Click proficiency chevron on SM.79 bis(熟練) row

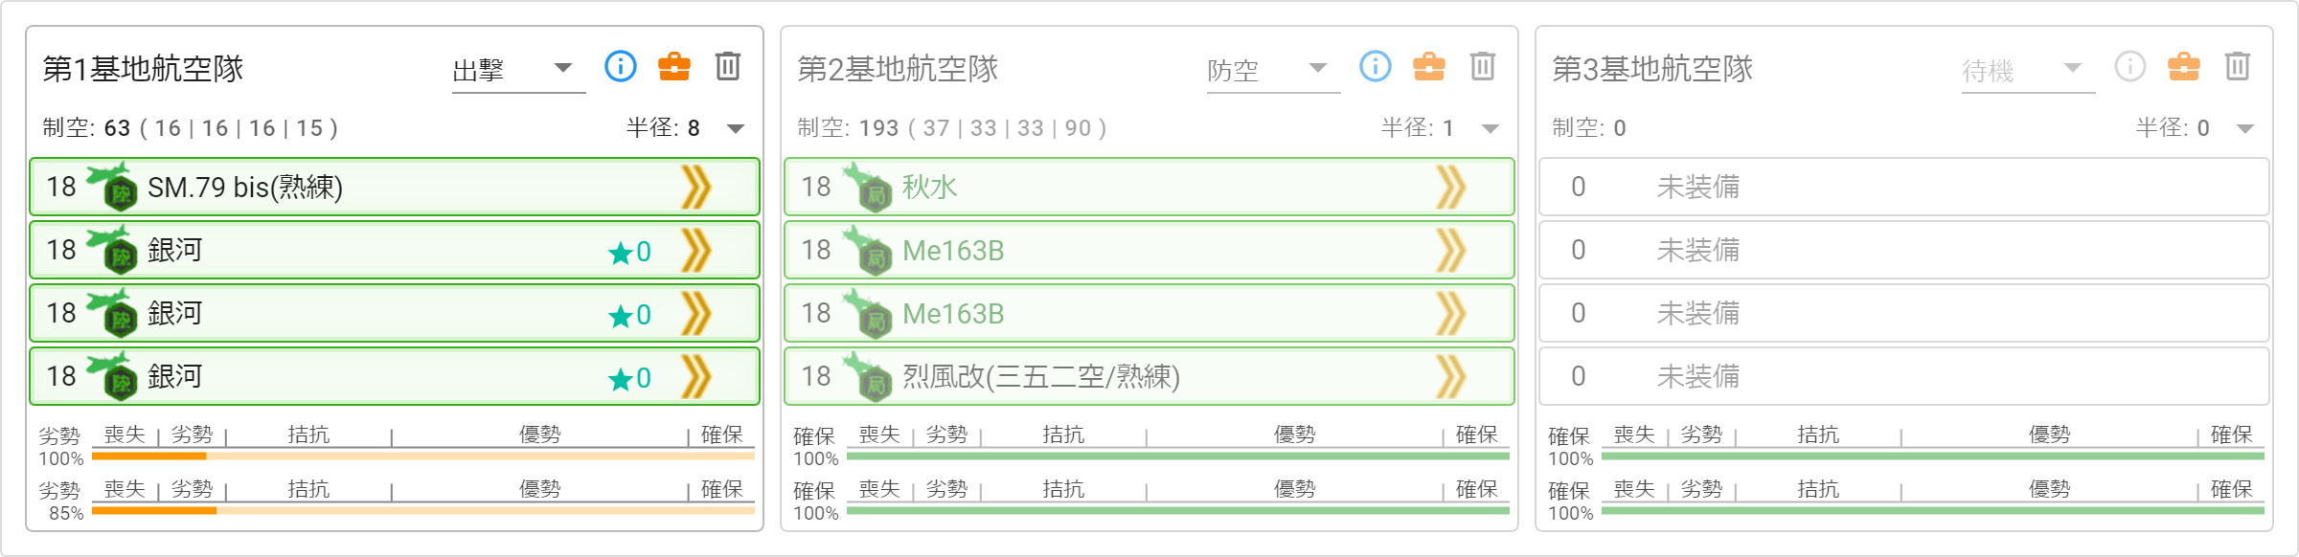(696, 187)
